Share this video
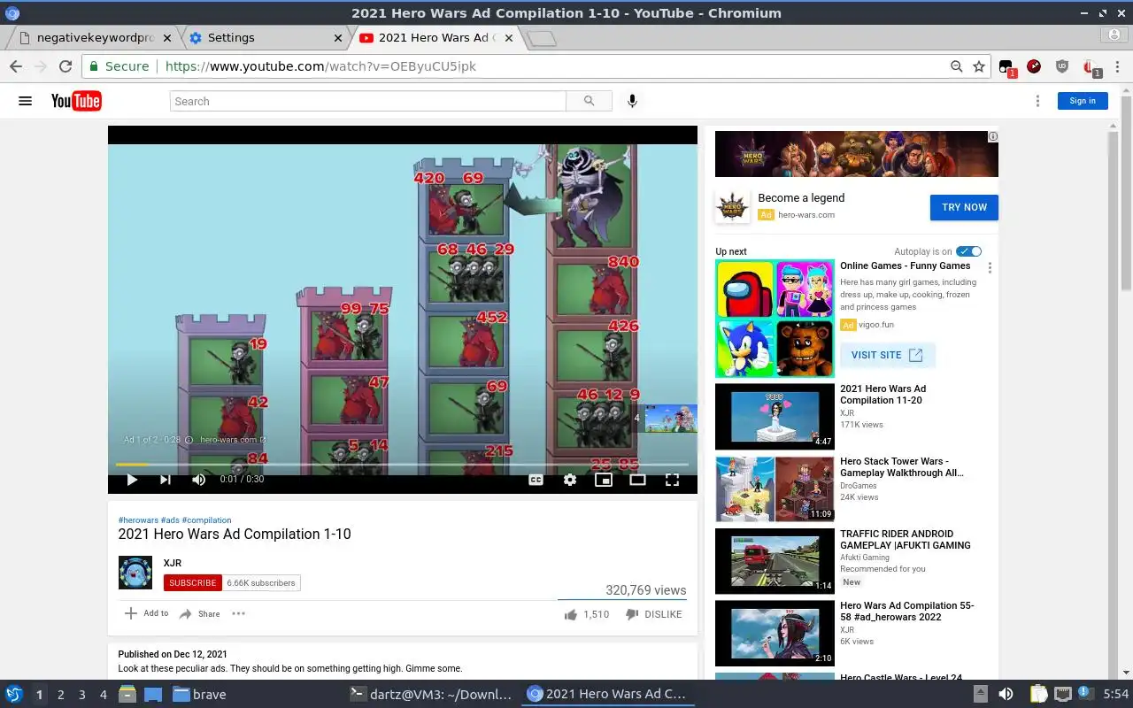This screenshot has width=1133, height=708. (x=199, y=614)
